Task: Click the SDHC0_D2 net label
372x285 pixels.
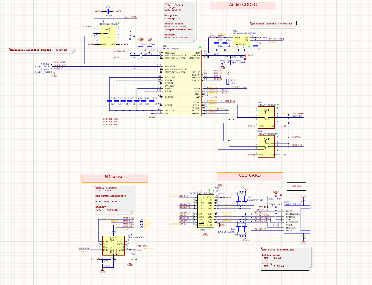Action: (261, 210)
